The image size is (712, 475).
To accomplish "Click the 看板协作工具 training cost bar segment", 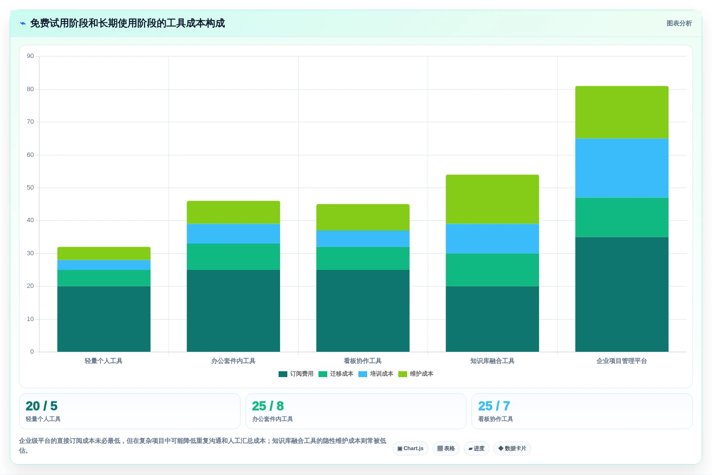I will click(363, 239).
